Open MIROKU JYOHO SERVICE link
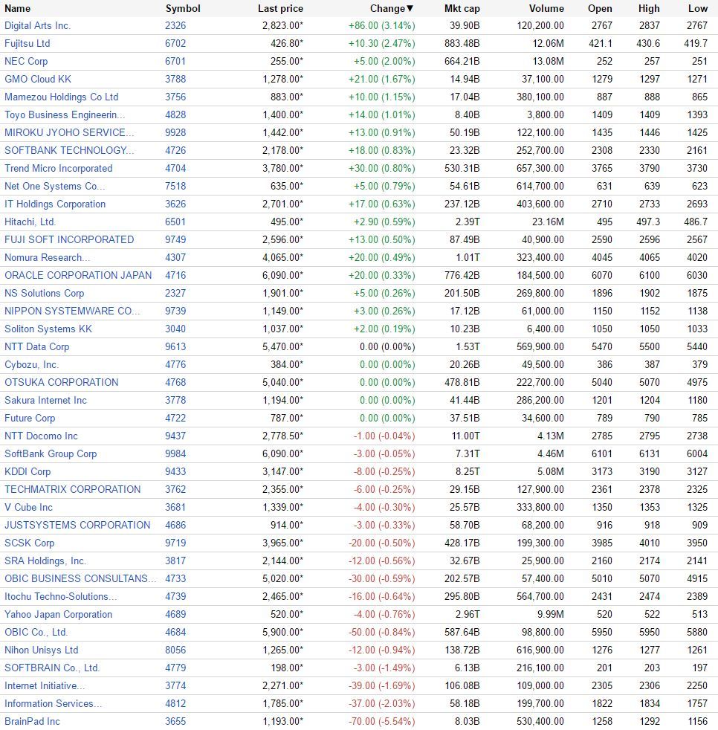 (69, 132)
